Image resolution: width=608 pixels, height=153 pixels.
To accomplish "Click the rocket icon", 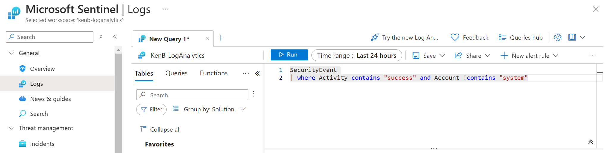I will [375, 37].
